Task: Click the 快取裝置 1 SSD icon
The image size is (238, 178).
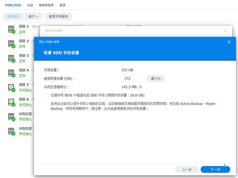Action: tap(12, 117)
